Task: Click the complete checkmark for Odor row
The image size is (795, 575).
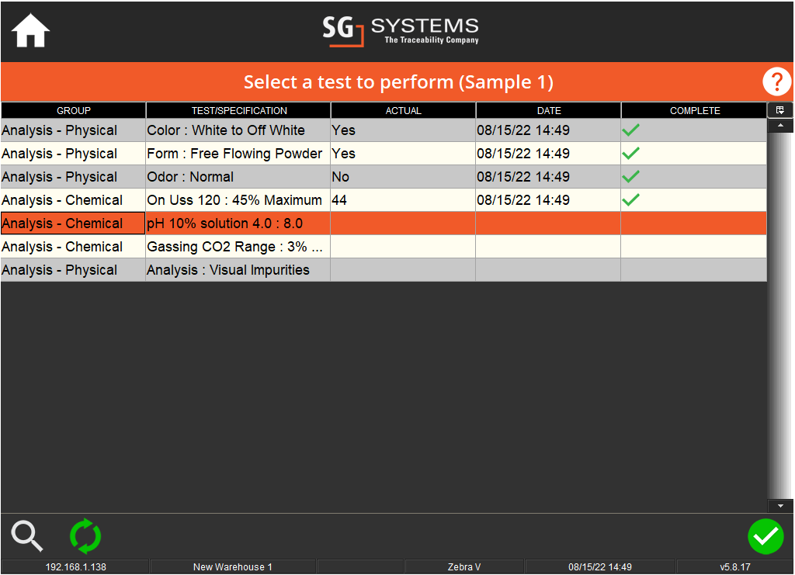Action: 631,177
